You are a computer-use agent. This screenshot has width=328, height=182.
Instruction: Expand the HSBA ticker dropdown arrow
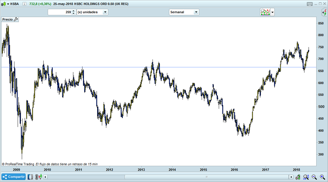coord(8,4)
